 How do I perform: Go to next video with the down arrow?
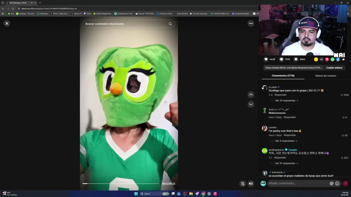click(x=251, y=104)
